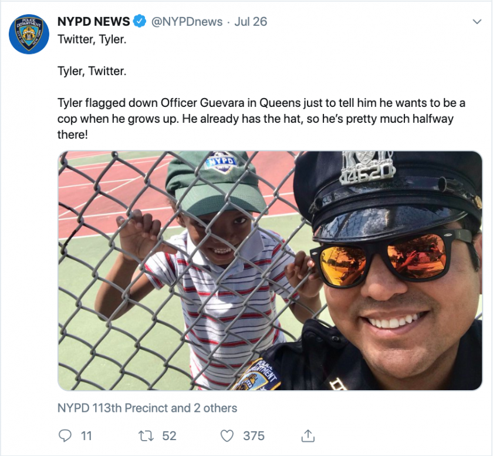Viewport: 493px width, 456px height.
Task: Open the share upload arrow icon
Action: pos(308,435)
